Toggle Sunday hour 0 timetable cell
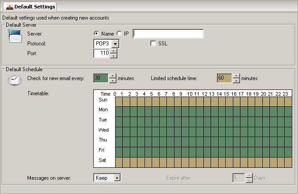 [119, 101]
